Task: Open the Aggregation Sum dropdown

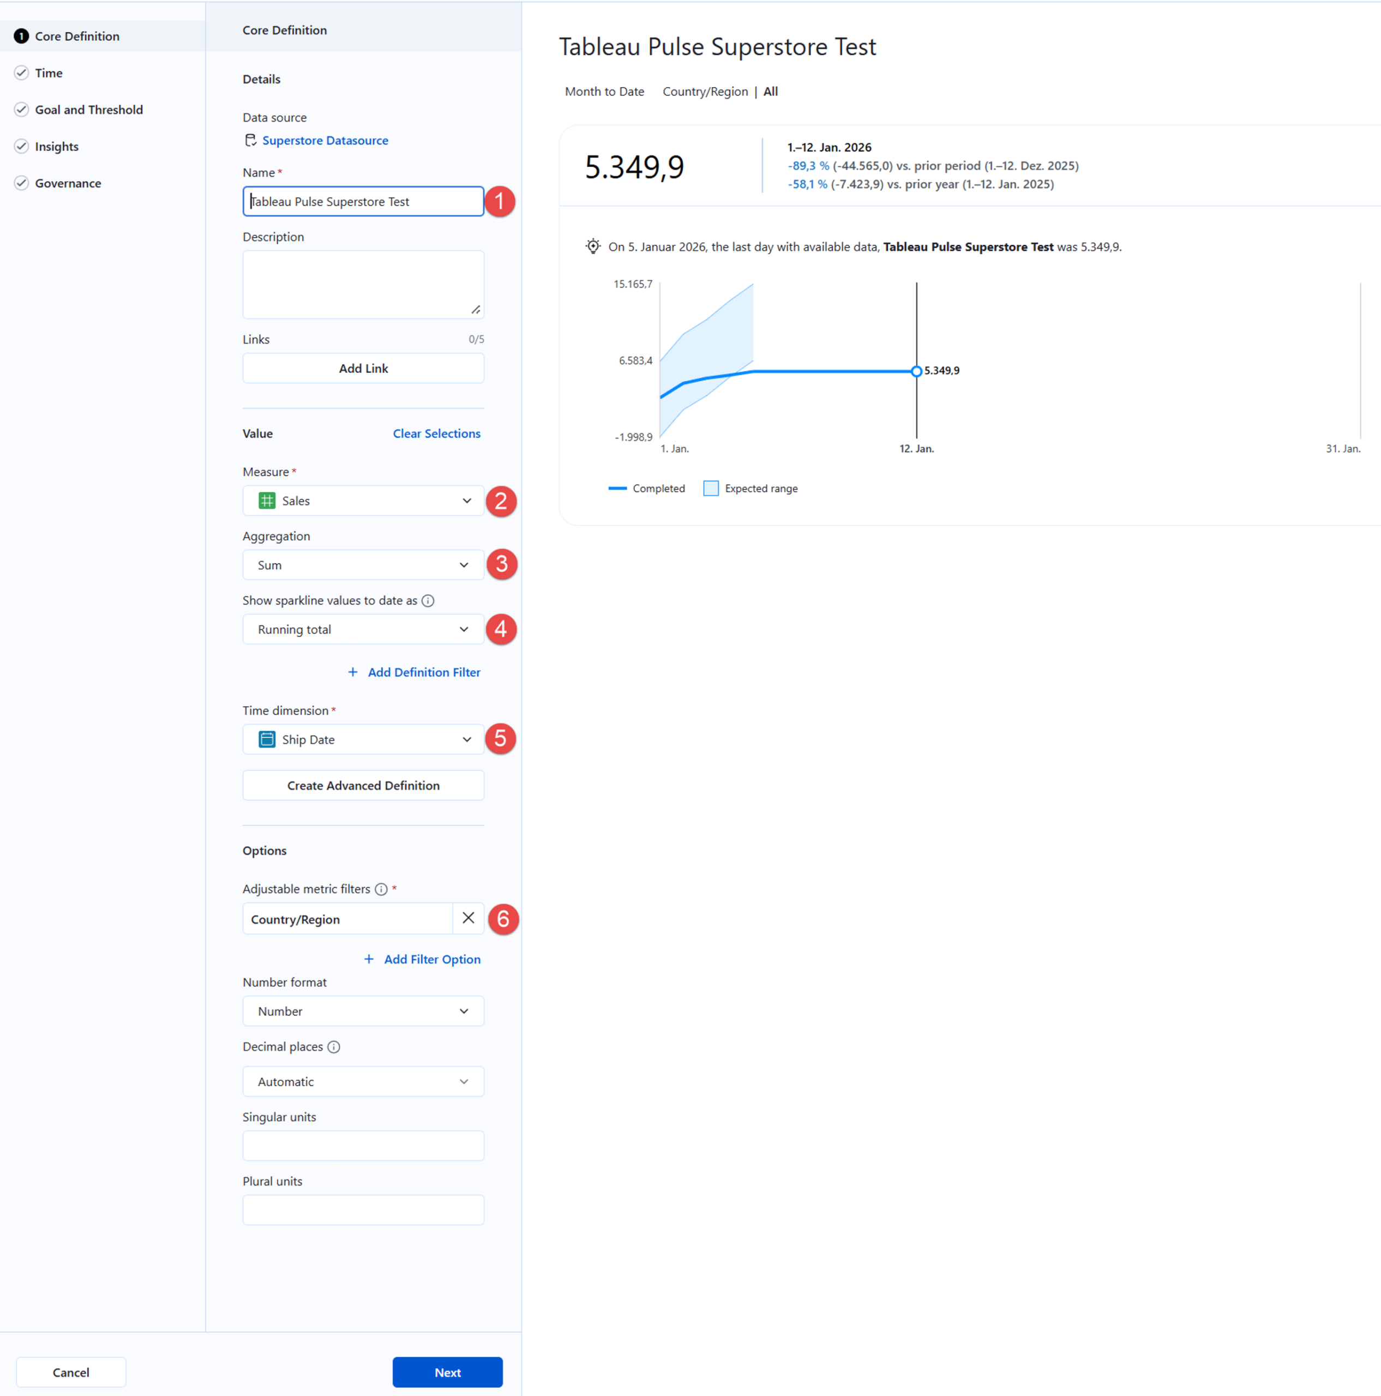Action: click(x=363, y=565)
